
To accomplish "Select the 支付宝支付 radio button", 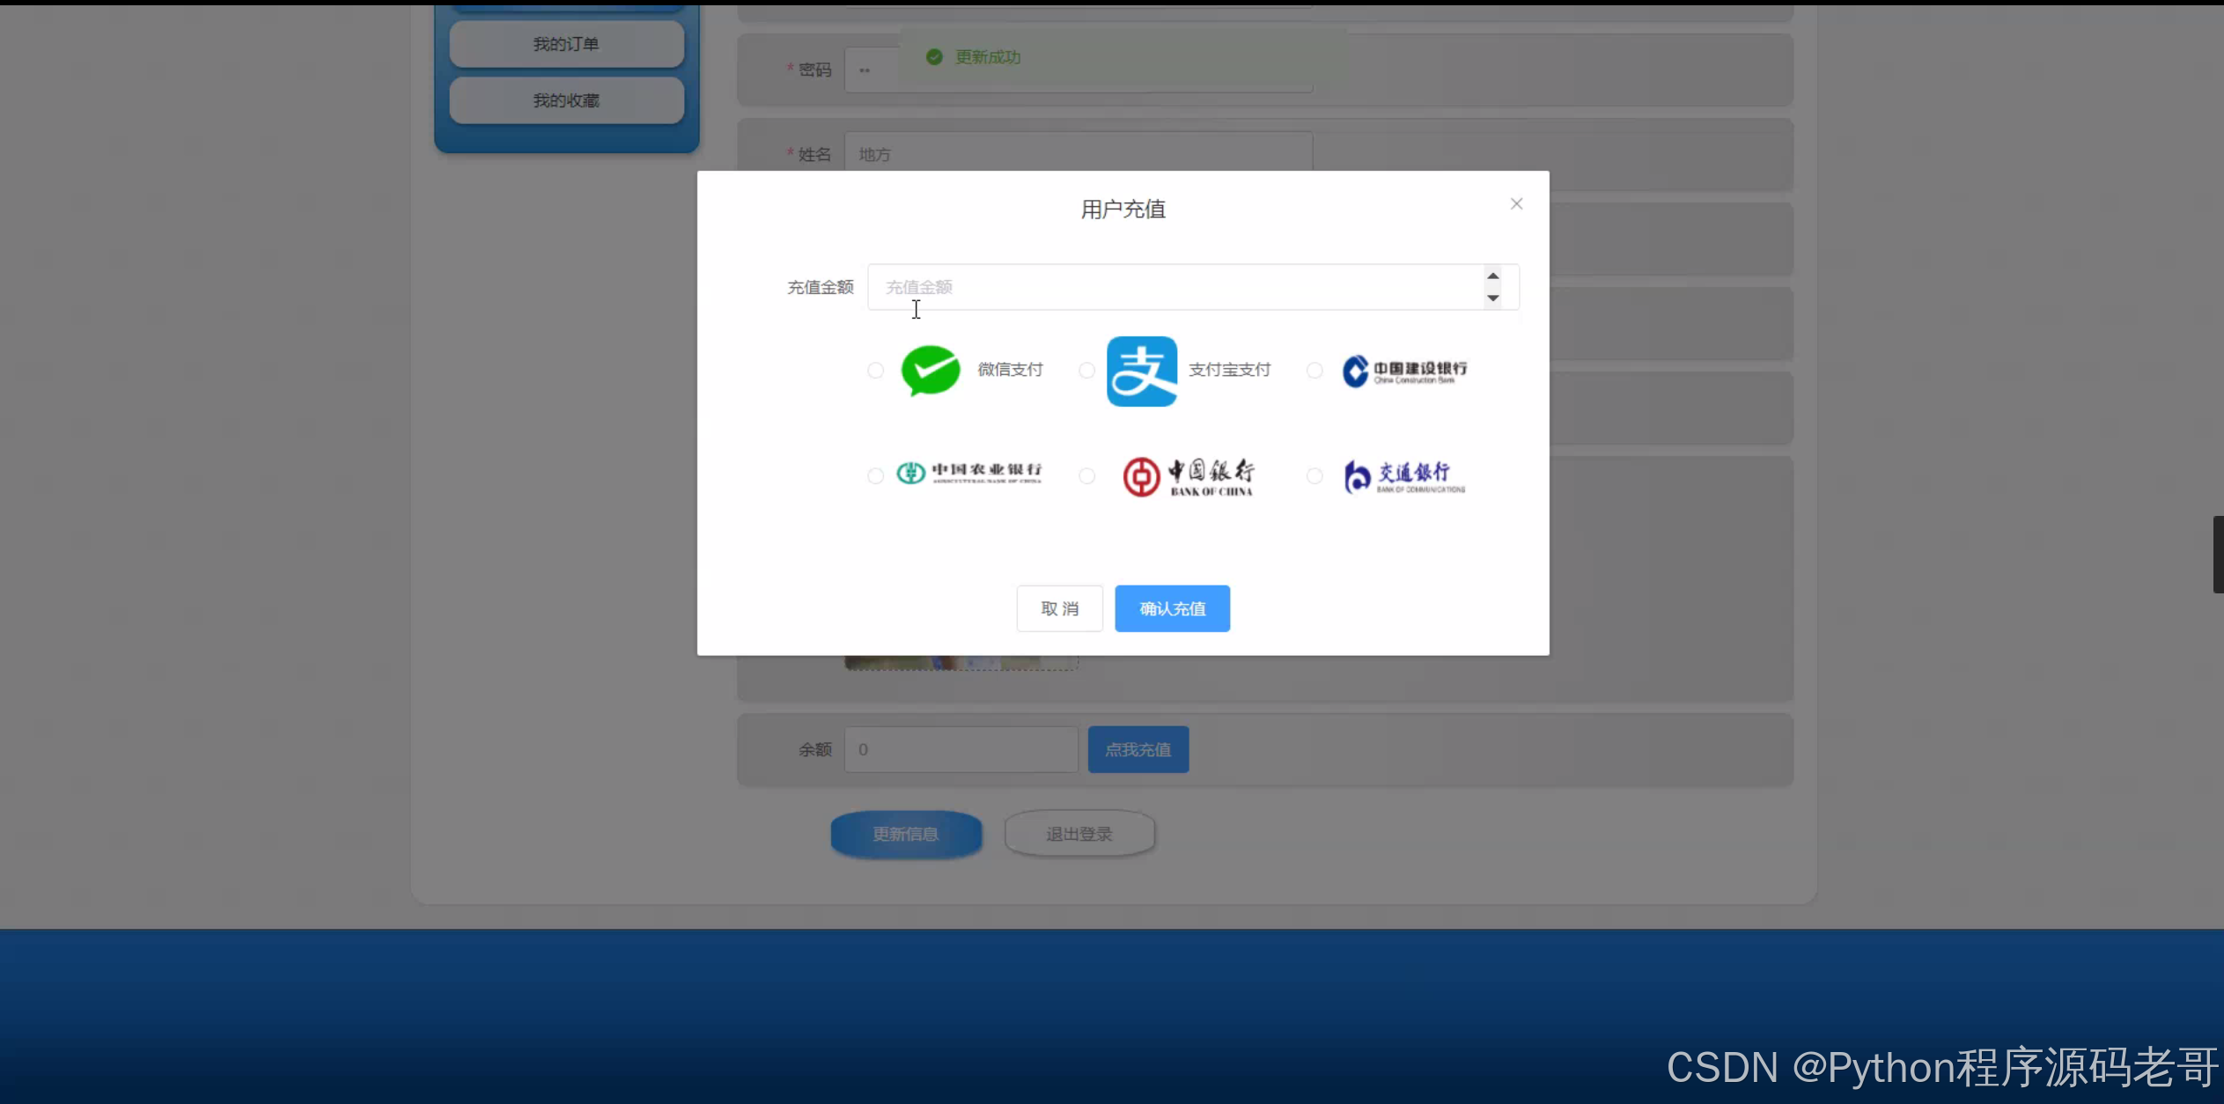I will coord(1086,371).
